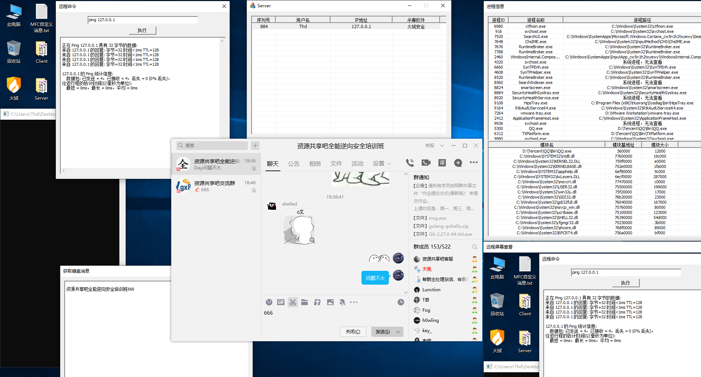Click the chat pane bottom down-arrow
This screenshot has width=701, height=377.
point(406,292)
